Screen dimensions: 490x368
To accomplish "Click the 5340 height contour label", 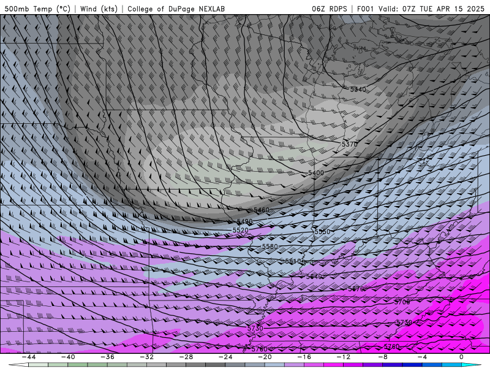I will coord(358,90).
